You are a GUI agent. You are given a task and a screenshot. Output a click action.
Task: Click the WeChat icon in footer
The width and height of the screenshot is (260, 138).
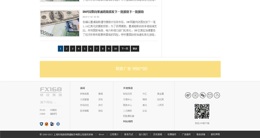[x=203, y=95]
